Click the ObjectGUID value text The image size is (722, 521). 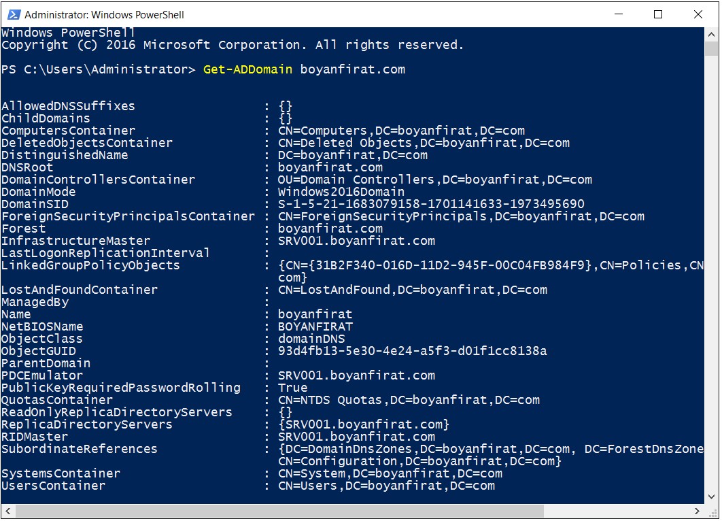point(412,351)
